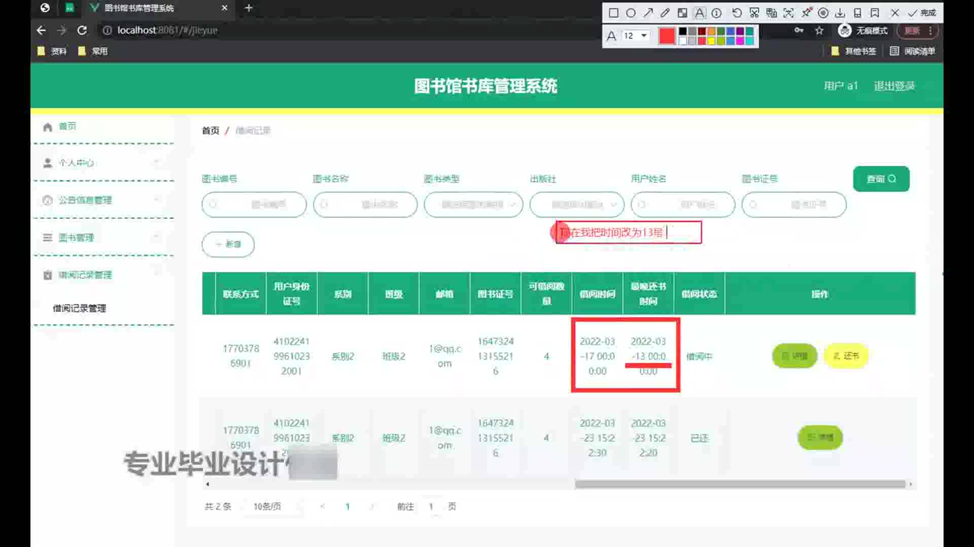
Task: Click the table's horizontal scrollbar
Action: (740, 484)
